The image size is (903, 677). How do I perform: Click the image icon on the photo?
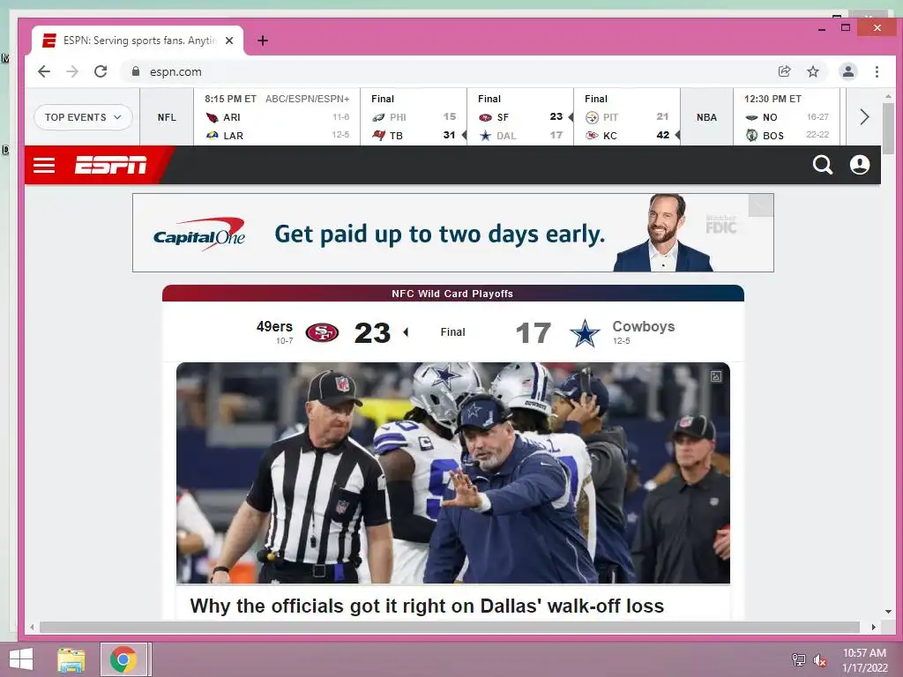pos(716,376)
